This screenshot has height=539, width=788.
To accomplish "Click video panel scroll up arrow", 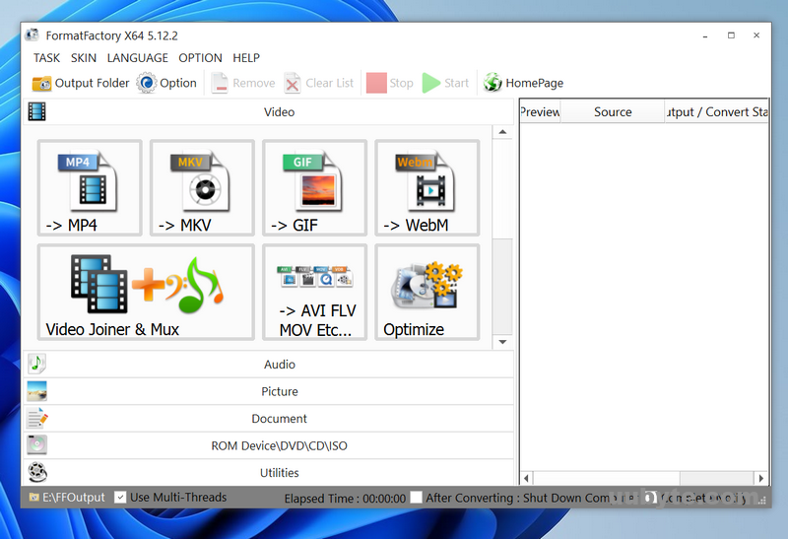I will pos(502,132).
